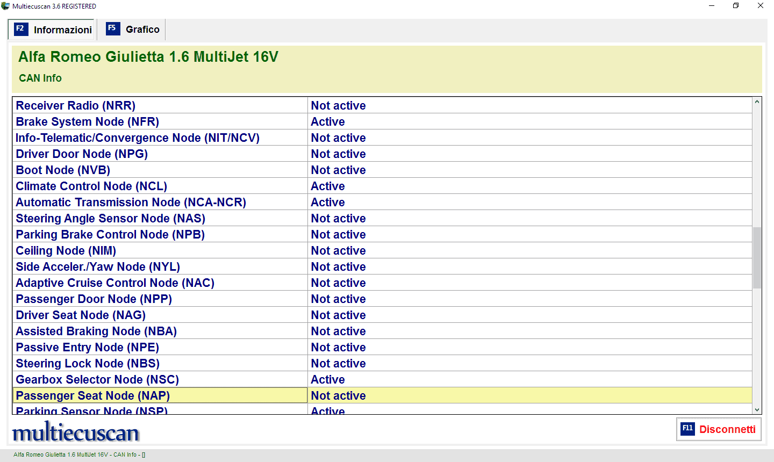Click the scrollbar down arrow of the node list
774x462 pixels.
pos(757,410)
